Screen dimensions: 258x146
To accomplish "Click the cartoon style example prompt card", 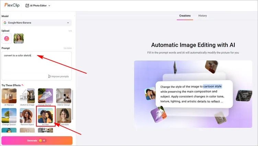I will 194,93.
